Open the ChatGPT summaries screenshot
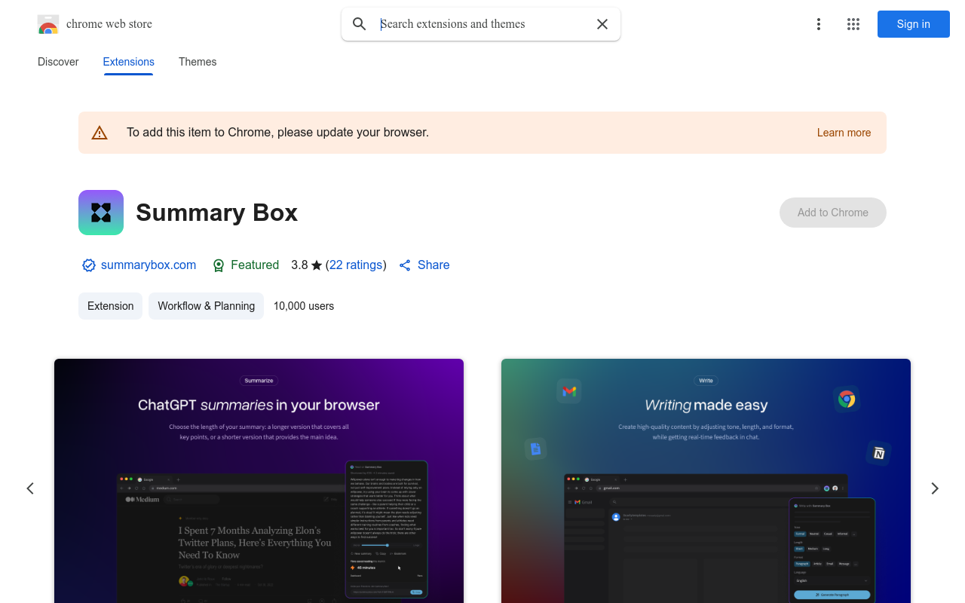 tap(259, 481)
